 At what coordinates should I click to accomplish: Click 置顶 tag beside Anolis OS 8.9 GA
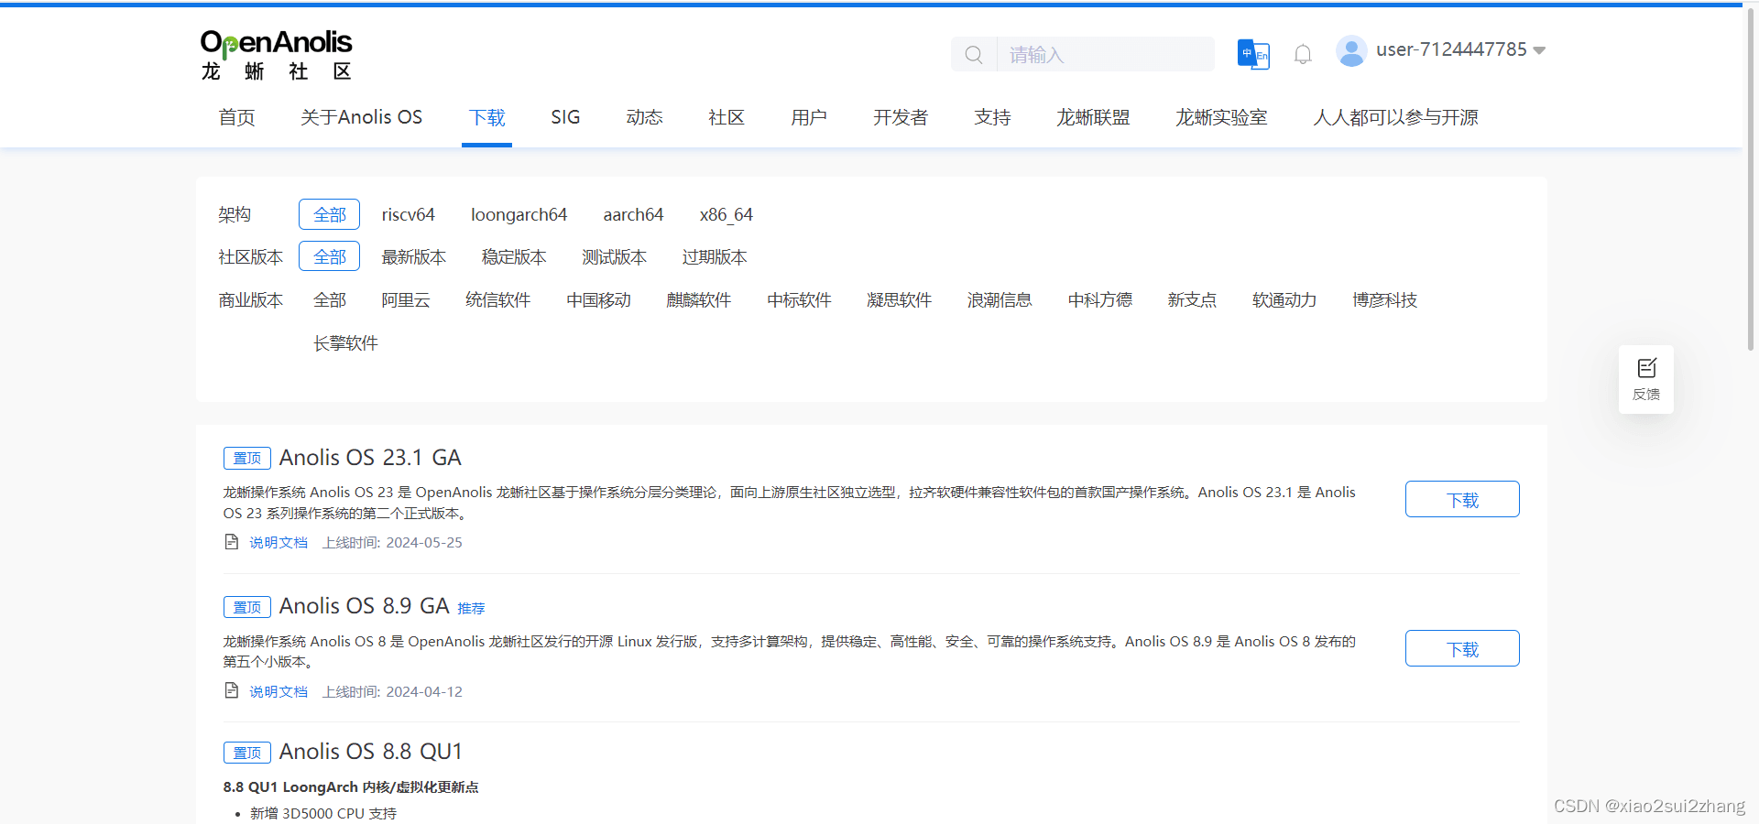tap(247, 607)
